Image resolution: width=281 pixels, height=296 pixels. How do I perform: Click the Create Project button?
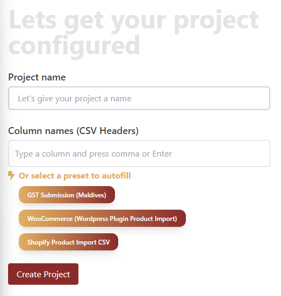pos(43,274)
